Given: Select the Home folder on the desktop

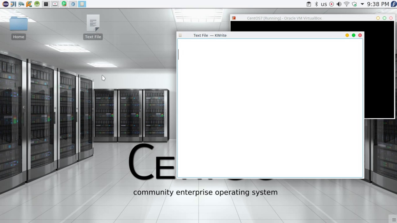Looking at the screenshot, I should pos(19,27).
